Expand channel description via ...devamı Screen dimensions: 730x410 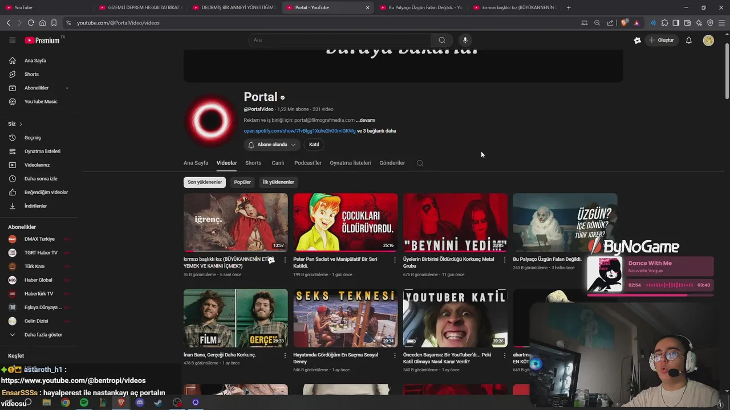tap(366, 120)
